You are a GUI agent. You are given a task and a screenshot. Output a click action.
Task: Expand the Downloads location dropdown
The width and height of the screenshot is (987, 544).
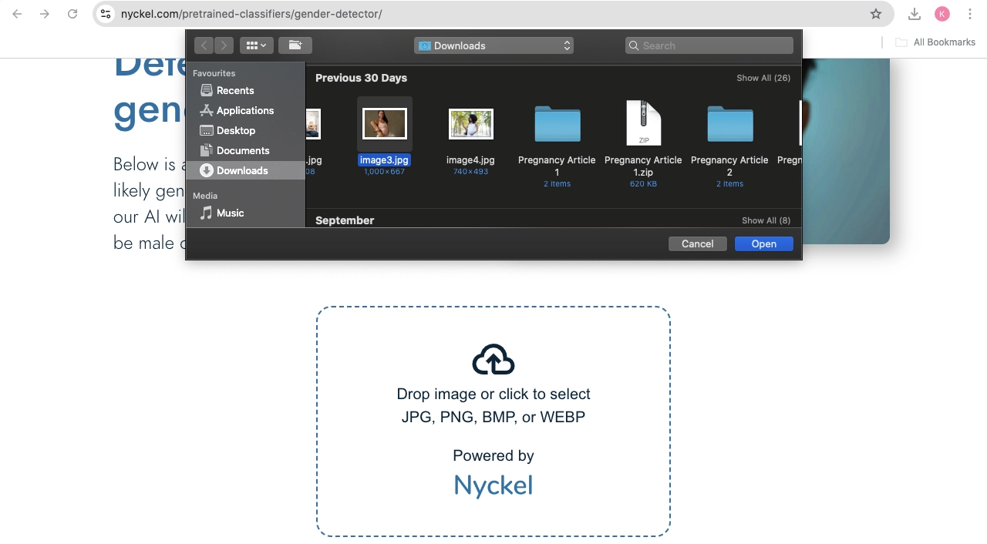[493, 45]
